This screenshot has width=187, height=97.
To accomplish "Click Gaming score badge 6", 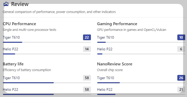I will (x=181, y=49).
